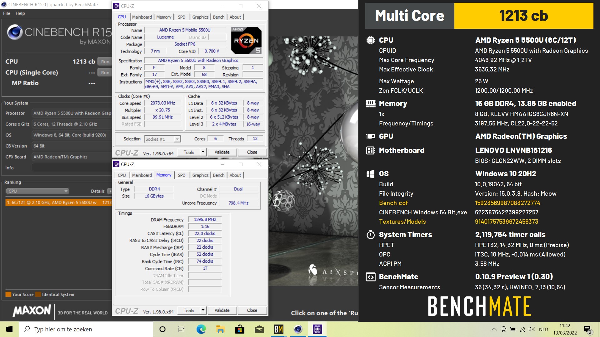The image size is (600, 337).
Task: Switch to CPU tab in lower CPU-Z
Action: pos(122,175)
